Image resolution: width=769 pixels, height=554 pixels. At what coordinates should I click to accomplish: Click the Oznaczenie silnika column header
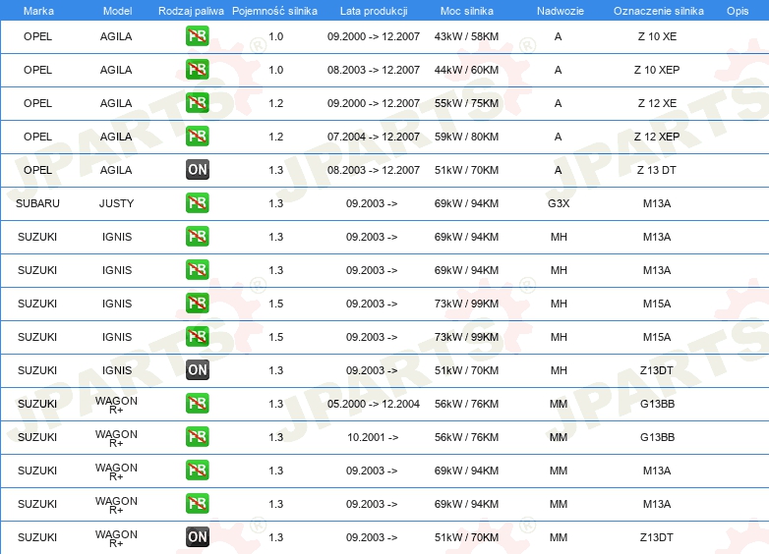coord(658,10)
